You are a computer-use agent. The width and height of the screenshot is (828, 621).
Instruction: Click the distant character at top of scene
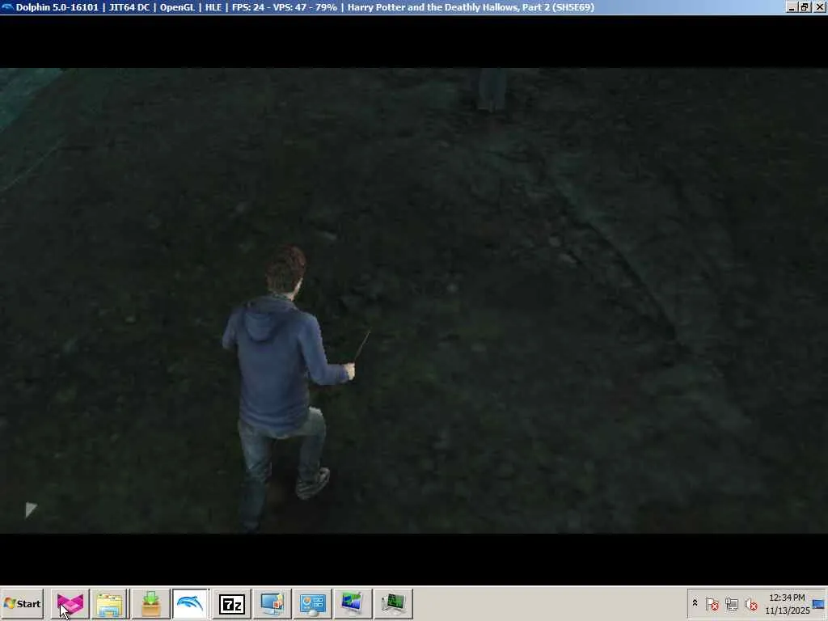[x=492, y=90]
